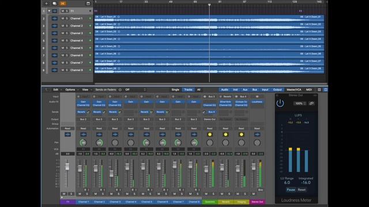The width and height of the screenshot is (369, 207).
Task: Click the Loudness Meter link chain icon
Action: click(x=311, y=103)
